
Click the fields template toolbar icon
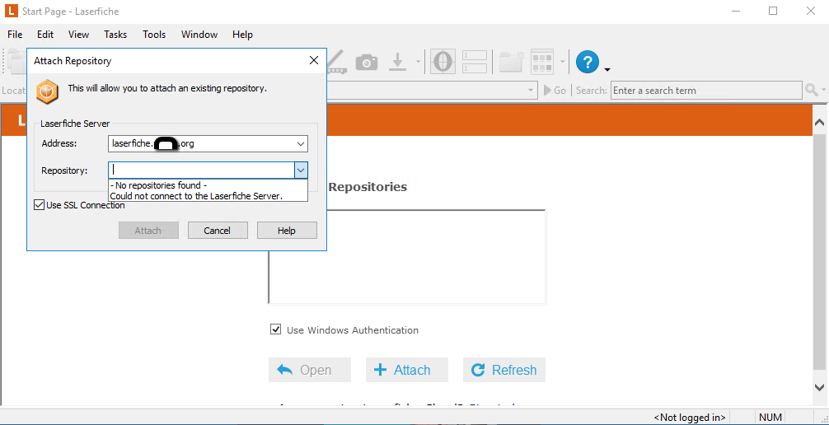coord(474,62)
